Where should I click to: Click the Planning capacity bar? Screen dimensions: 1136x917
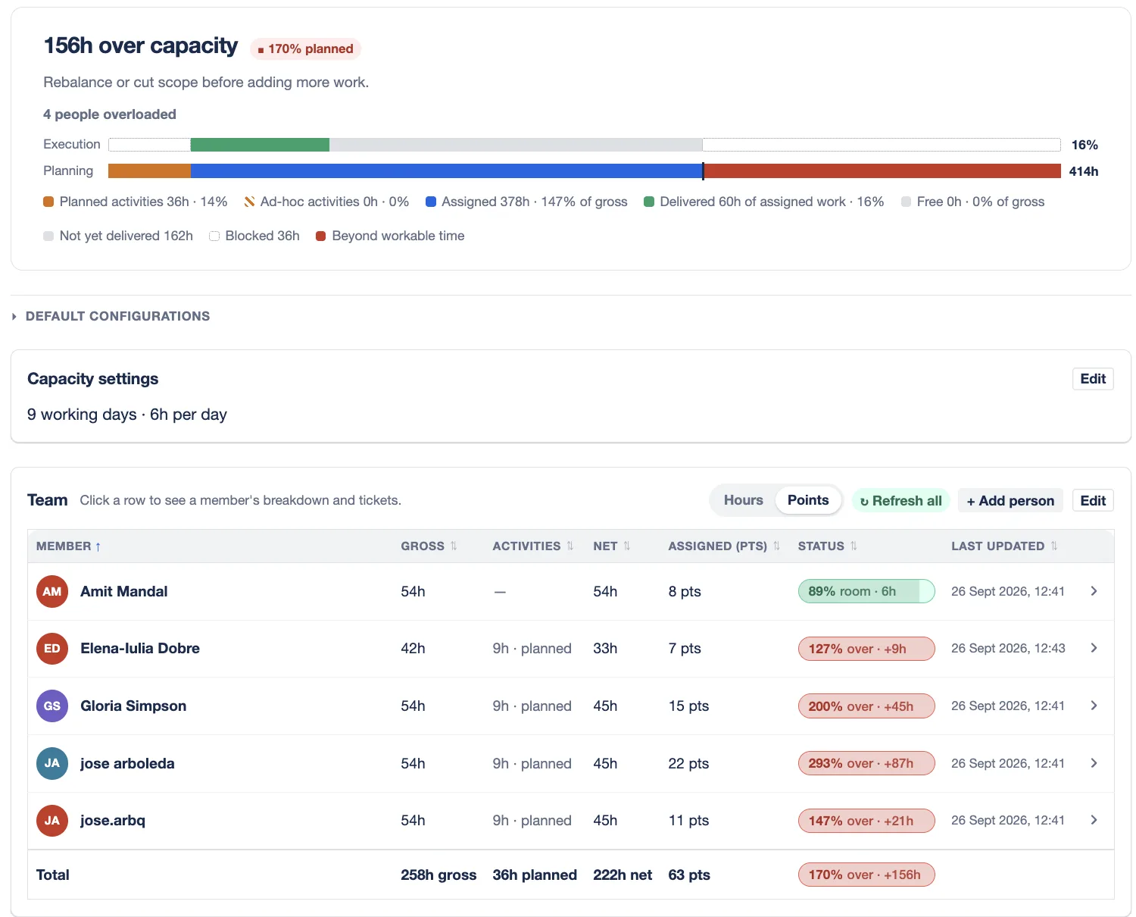(x=585, y=171)
